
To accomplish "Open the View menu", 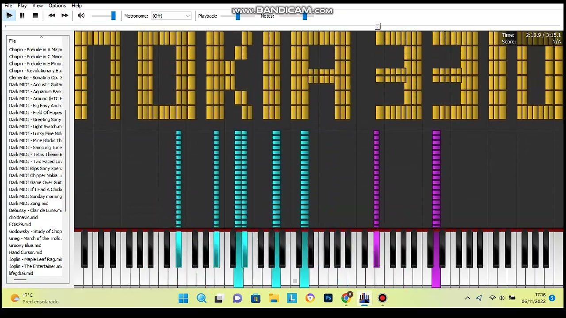I will coord(38,5).
